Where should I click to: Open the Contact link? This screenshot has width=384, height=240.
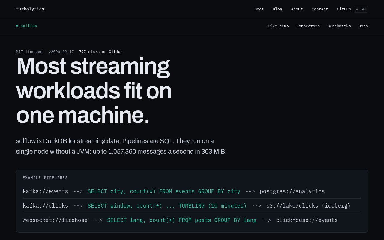click(x=320, y=9)
